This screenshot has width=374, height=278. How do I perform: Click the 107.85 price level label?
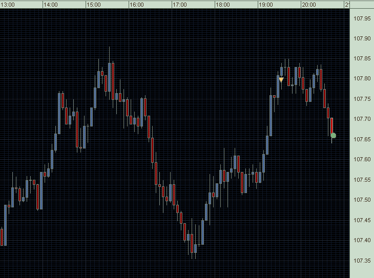click(362, 58)
